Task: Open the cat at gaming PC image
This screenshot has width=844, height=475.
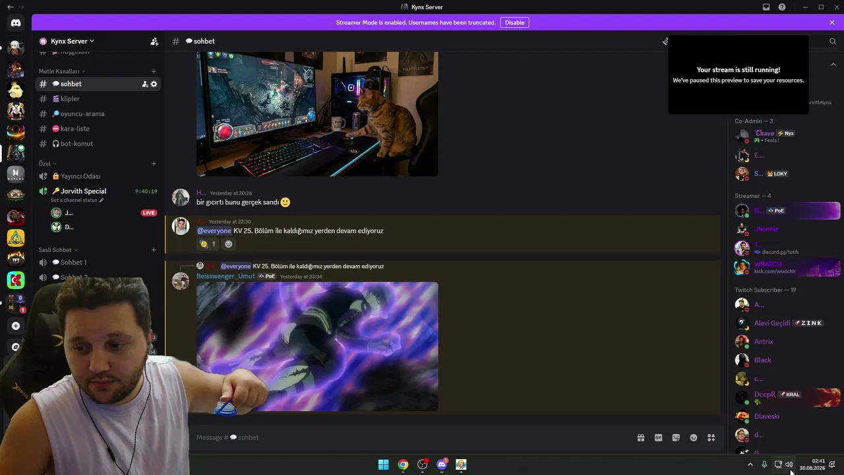Action: (317, 114)
